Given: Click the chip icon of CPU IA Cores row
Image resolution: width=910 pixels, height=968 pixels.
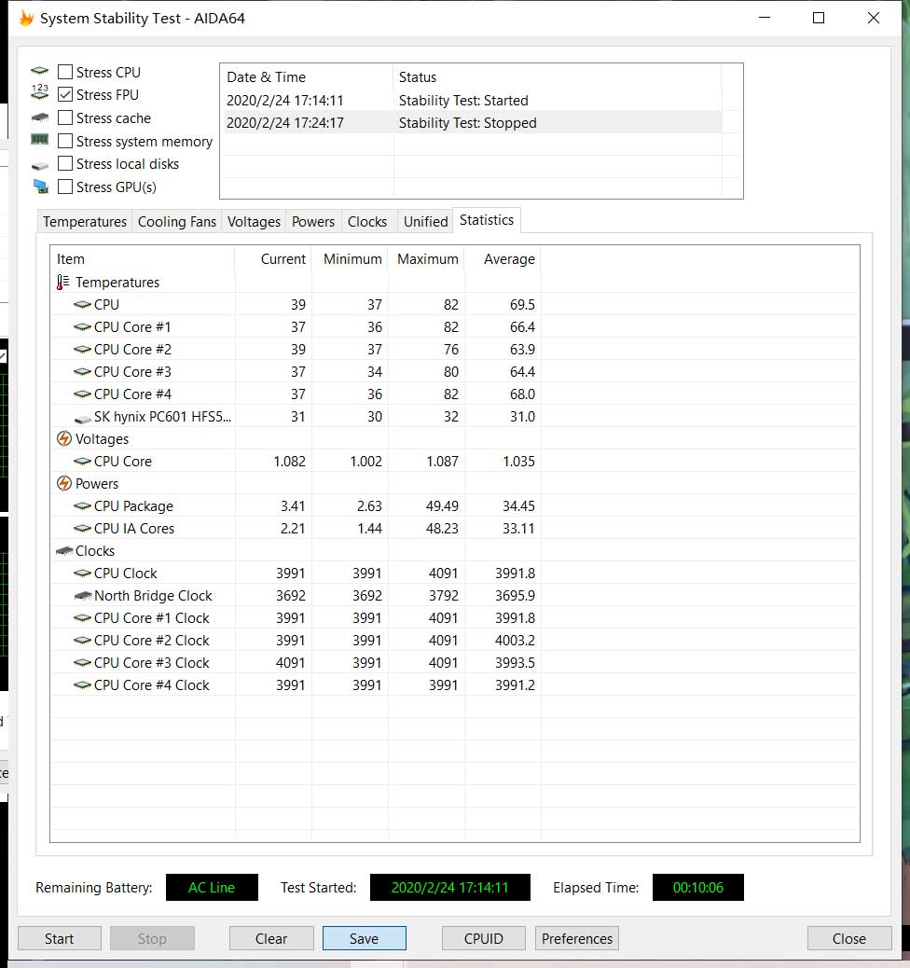Looking at the screenshot, I should pyautogui.click(x=82, y=529).
